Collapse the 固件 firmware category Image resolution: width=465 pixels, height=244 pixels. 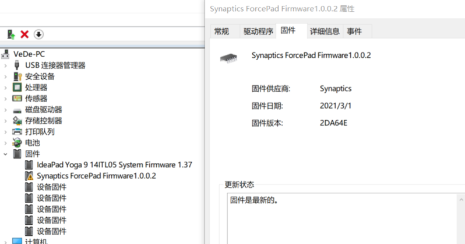6,154
